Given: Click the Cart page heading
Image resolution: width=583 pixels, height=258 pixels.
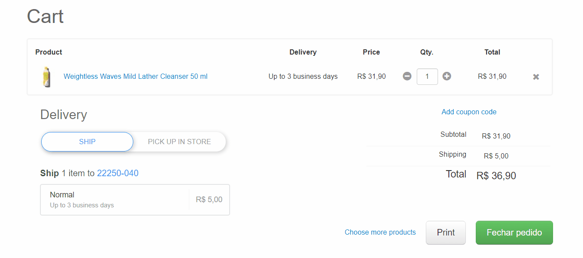Looking at the screenshot, I should pos(45,17).
